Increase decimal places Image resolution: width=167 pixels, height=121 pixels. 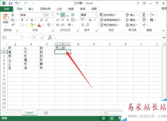pyautogui.click(x=82, y=25)
